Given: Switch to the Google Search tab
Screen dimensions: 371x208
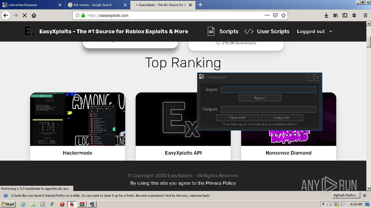Looking at the screenshot, I should coord(98,5).
